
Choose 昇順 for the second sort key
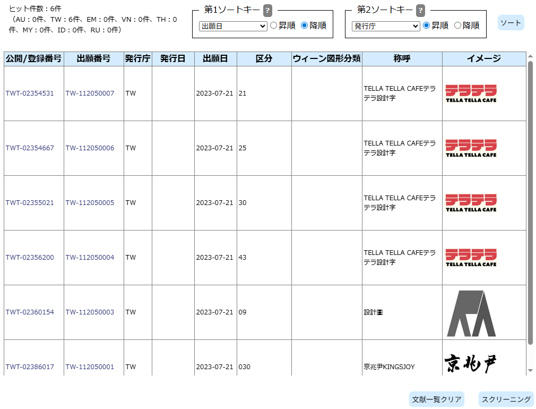[427, 25]
